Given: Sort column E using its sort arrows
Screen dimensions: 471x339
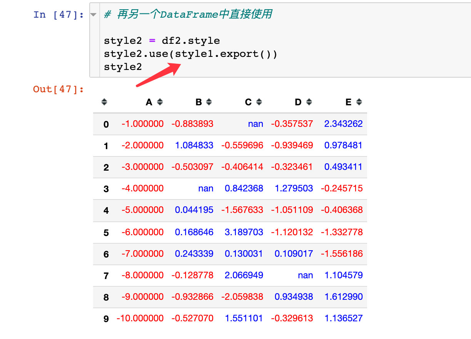Looking at the screenshot, I should [x=359, y=102].
